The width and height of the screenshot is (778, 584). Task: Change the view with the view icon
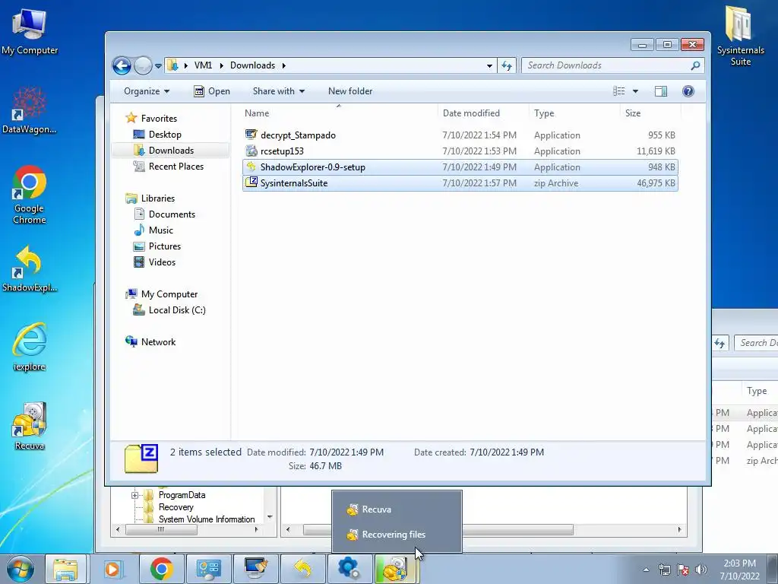tap(618, 91)
